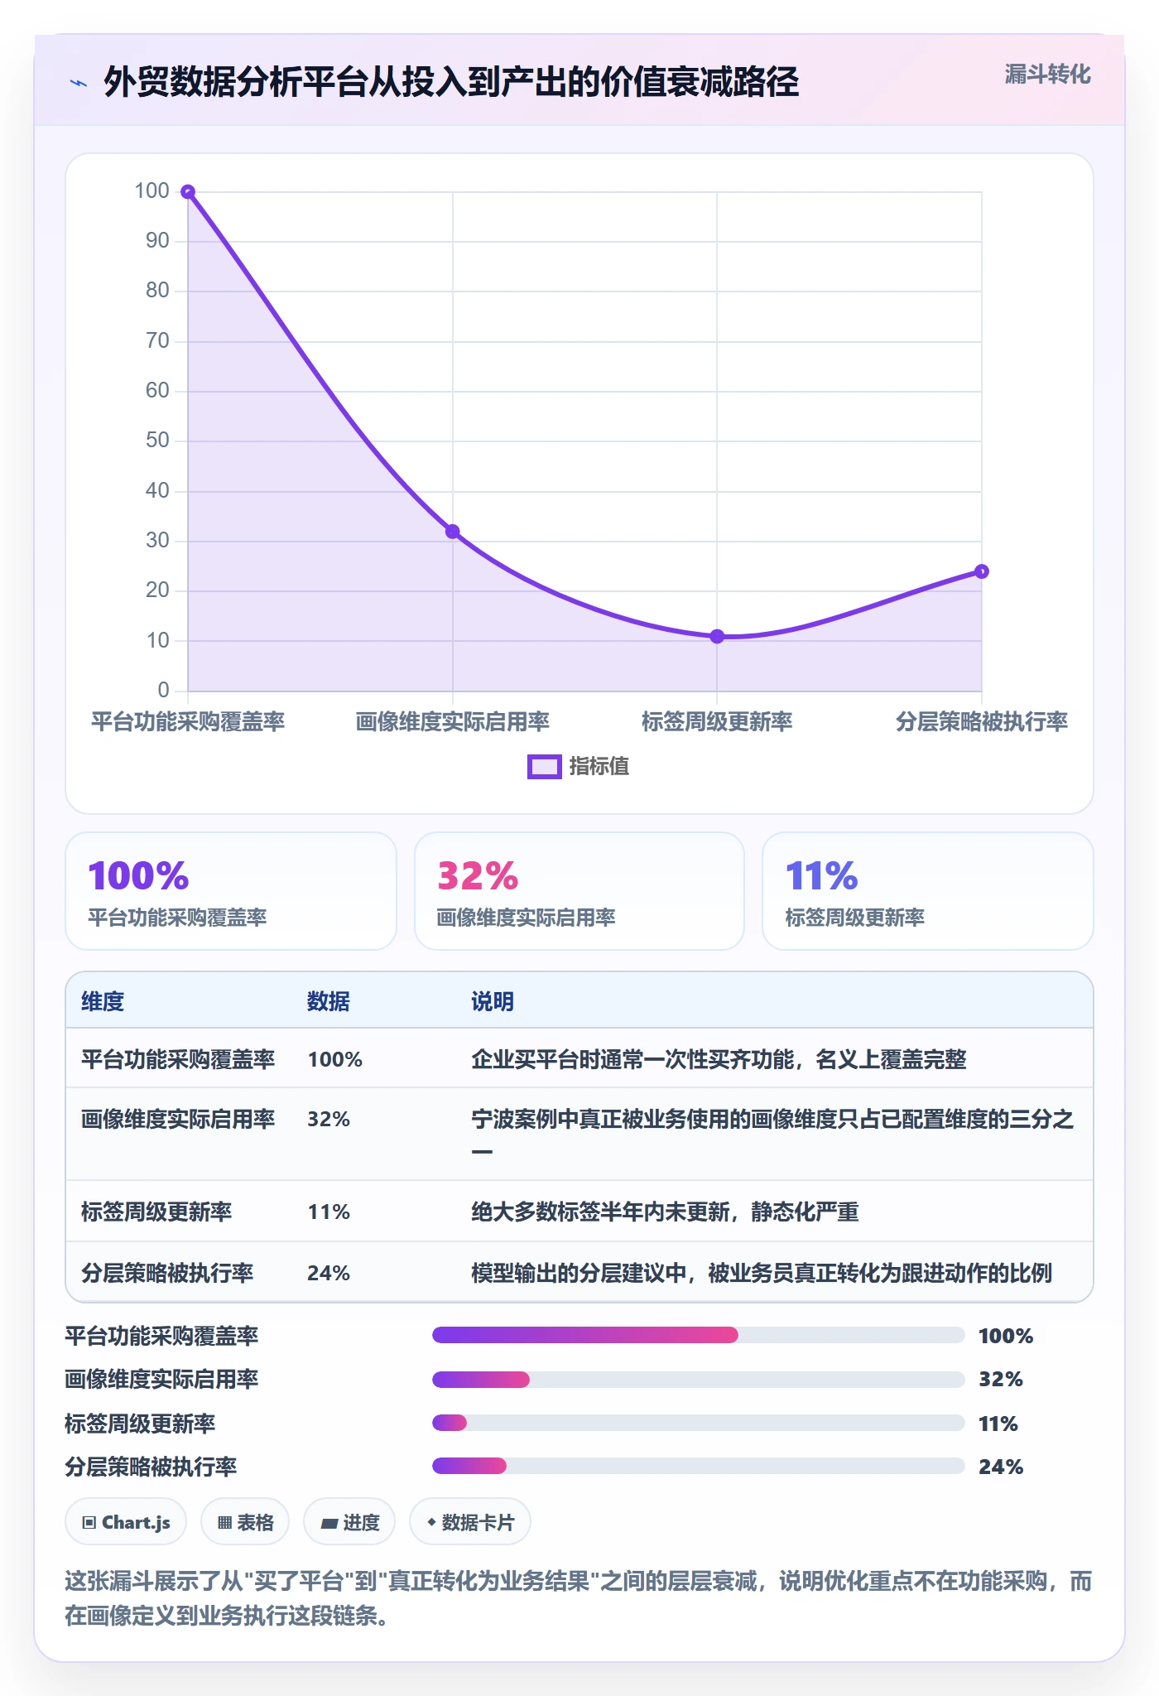Viewport: 1159px width, 1696px height.
Task: Click the grid icon inside the 表格 chip
Action: click(x=224, y=1523)
